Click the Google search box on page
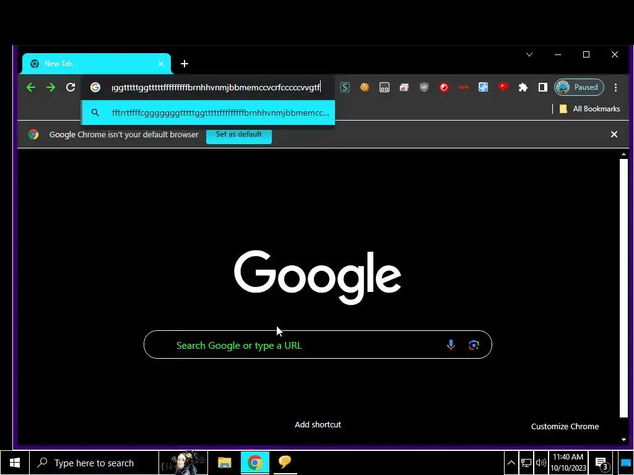The image size is (634, 475). click(318, 344)
